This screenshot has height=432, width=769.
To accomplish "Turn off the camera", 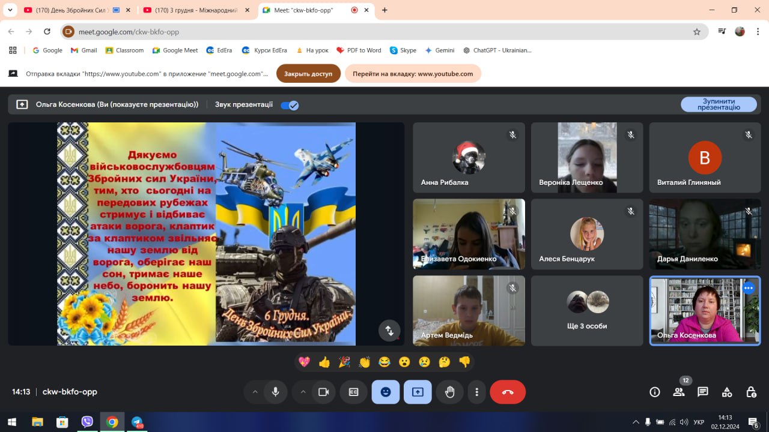I will point(323,392).
